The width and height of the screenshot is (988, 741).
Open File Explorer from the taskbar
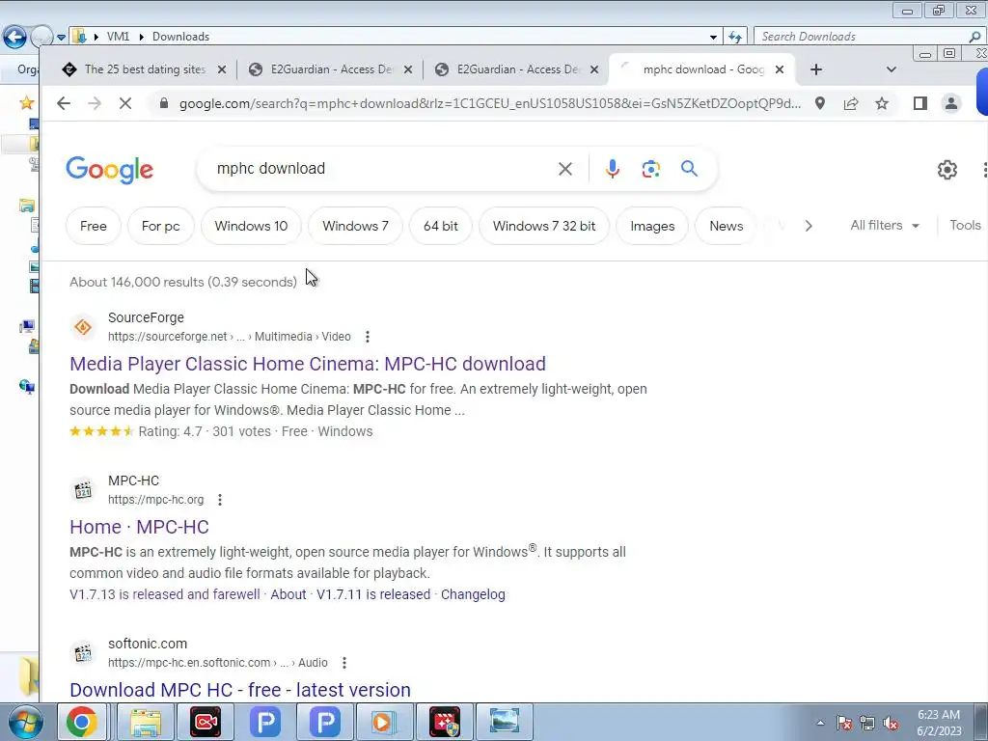146,722
